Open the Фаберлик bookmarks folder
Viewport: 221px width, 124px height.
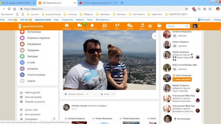(x=86, y=14)
